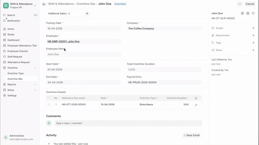Click the edit pencil icon beside John Doe
Image resolution: width=259 pixels, height=145 pixels.
coord(242,13)
